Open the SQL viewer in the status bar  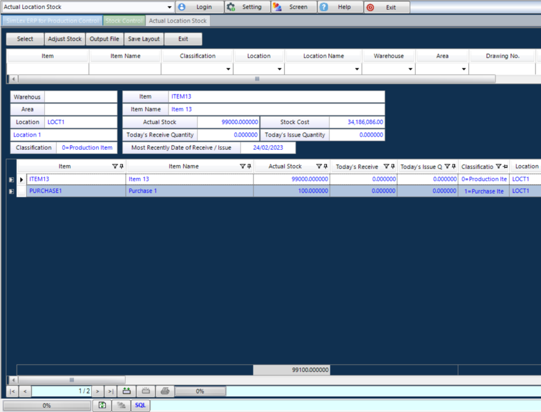140,405
